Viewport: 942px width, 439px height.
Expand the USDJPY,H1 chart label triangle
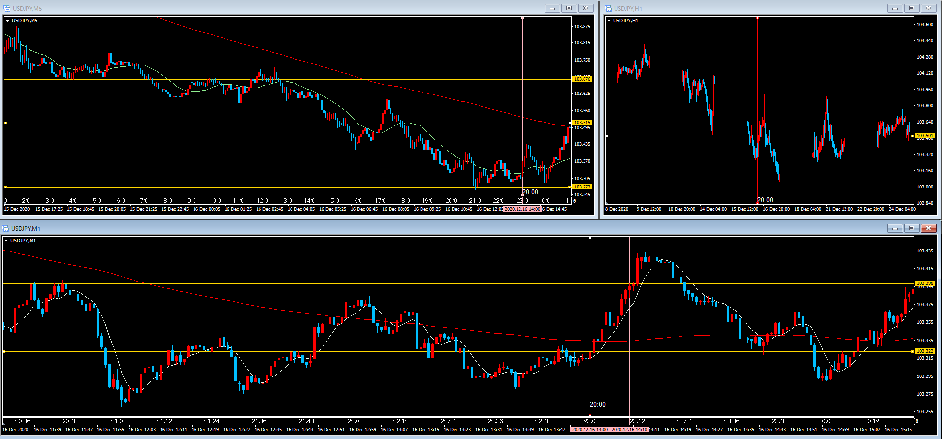coord(609,21)
